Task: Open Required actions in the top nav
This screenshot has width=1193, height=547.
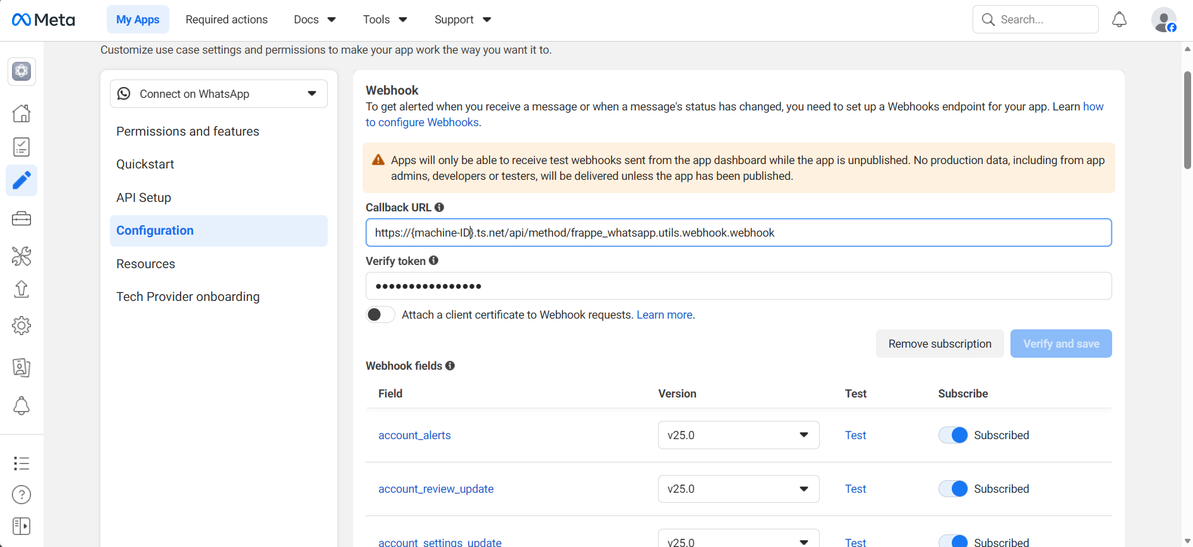Action: (227, 20)
